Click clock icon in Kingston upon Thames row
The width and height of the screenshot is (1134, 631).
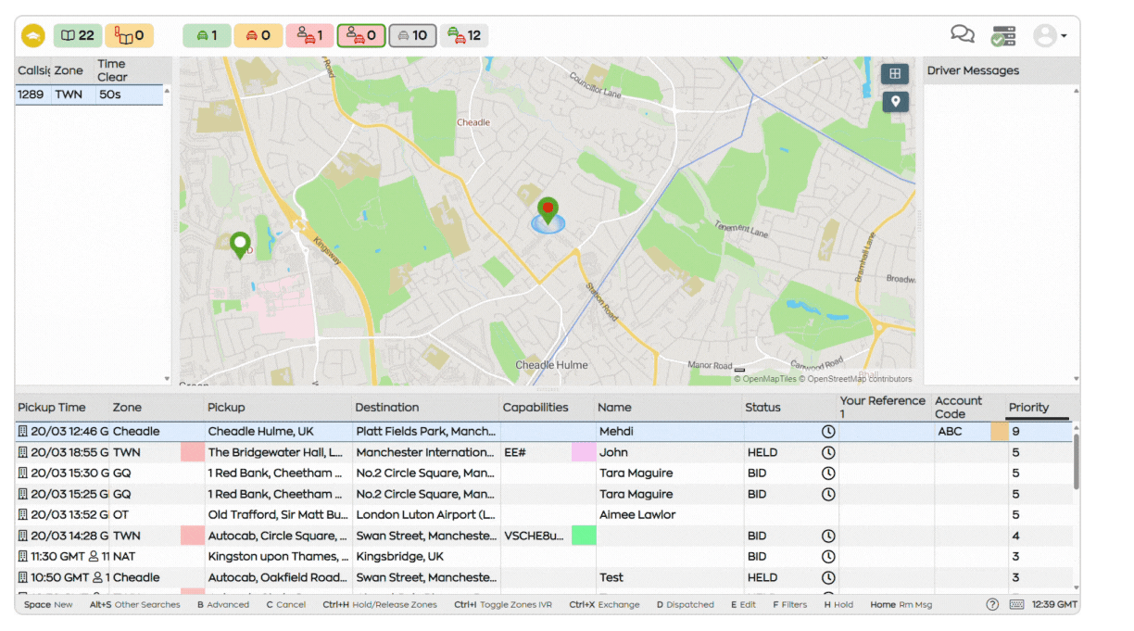pos(828,557)
